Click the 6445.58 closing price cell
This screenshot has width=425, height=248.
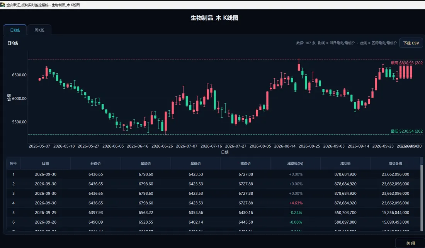point(246,222)
